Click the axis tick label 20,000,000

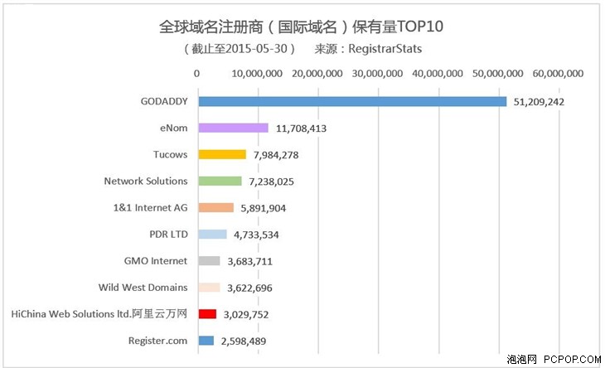pyautogui.click(x=317, y=73)
